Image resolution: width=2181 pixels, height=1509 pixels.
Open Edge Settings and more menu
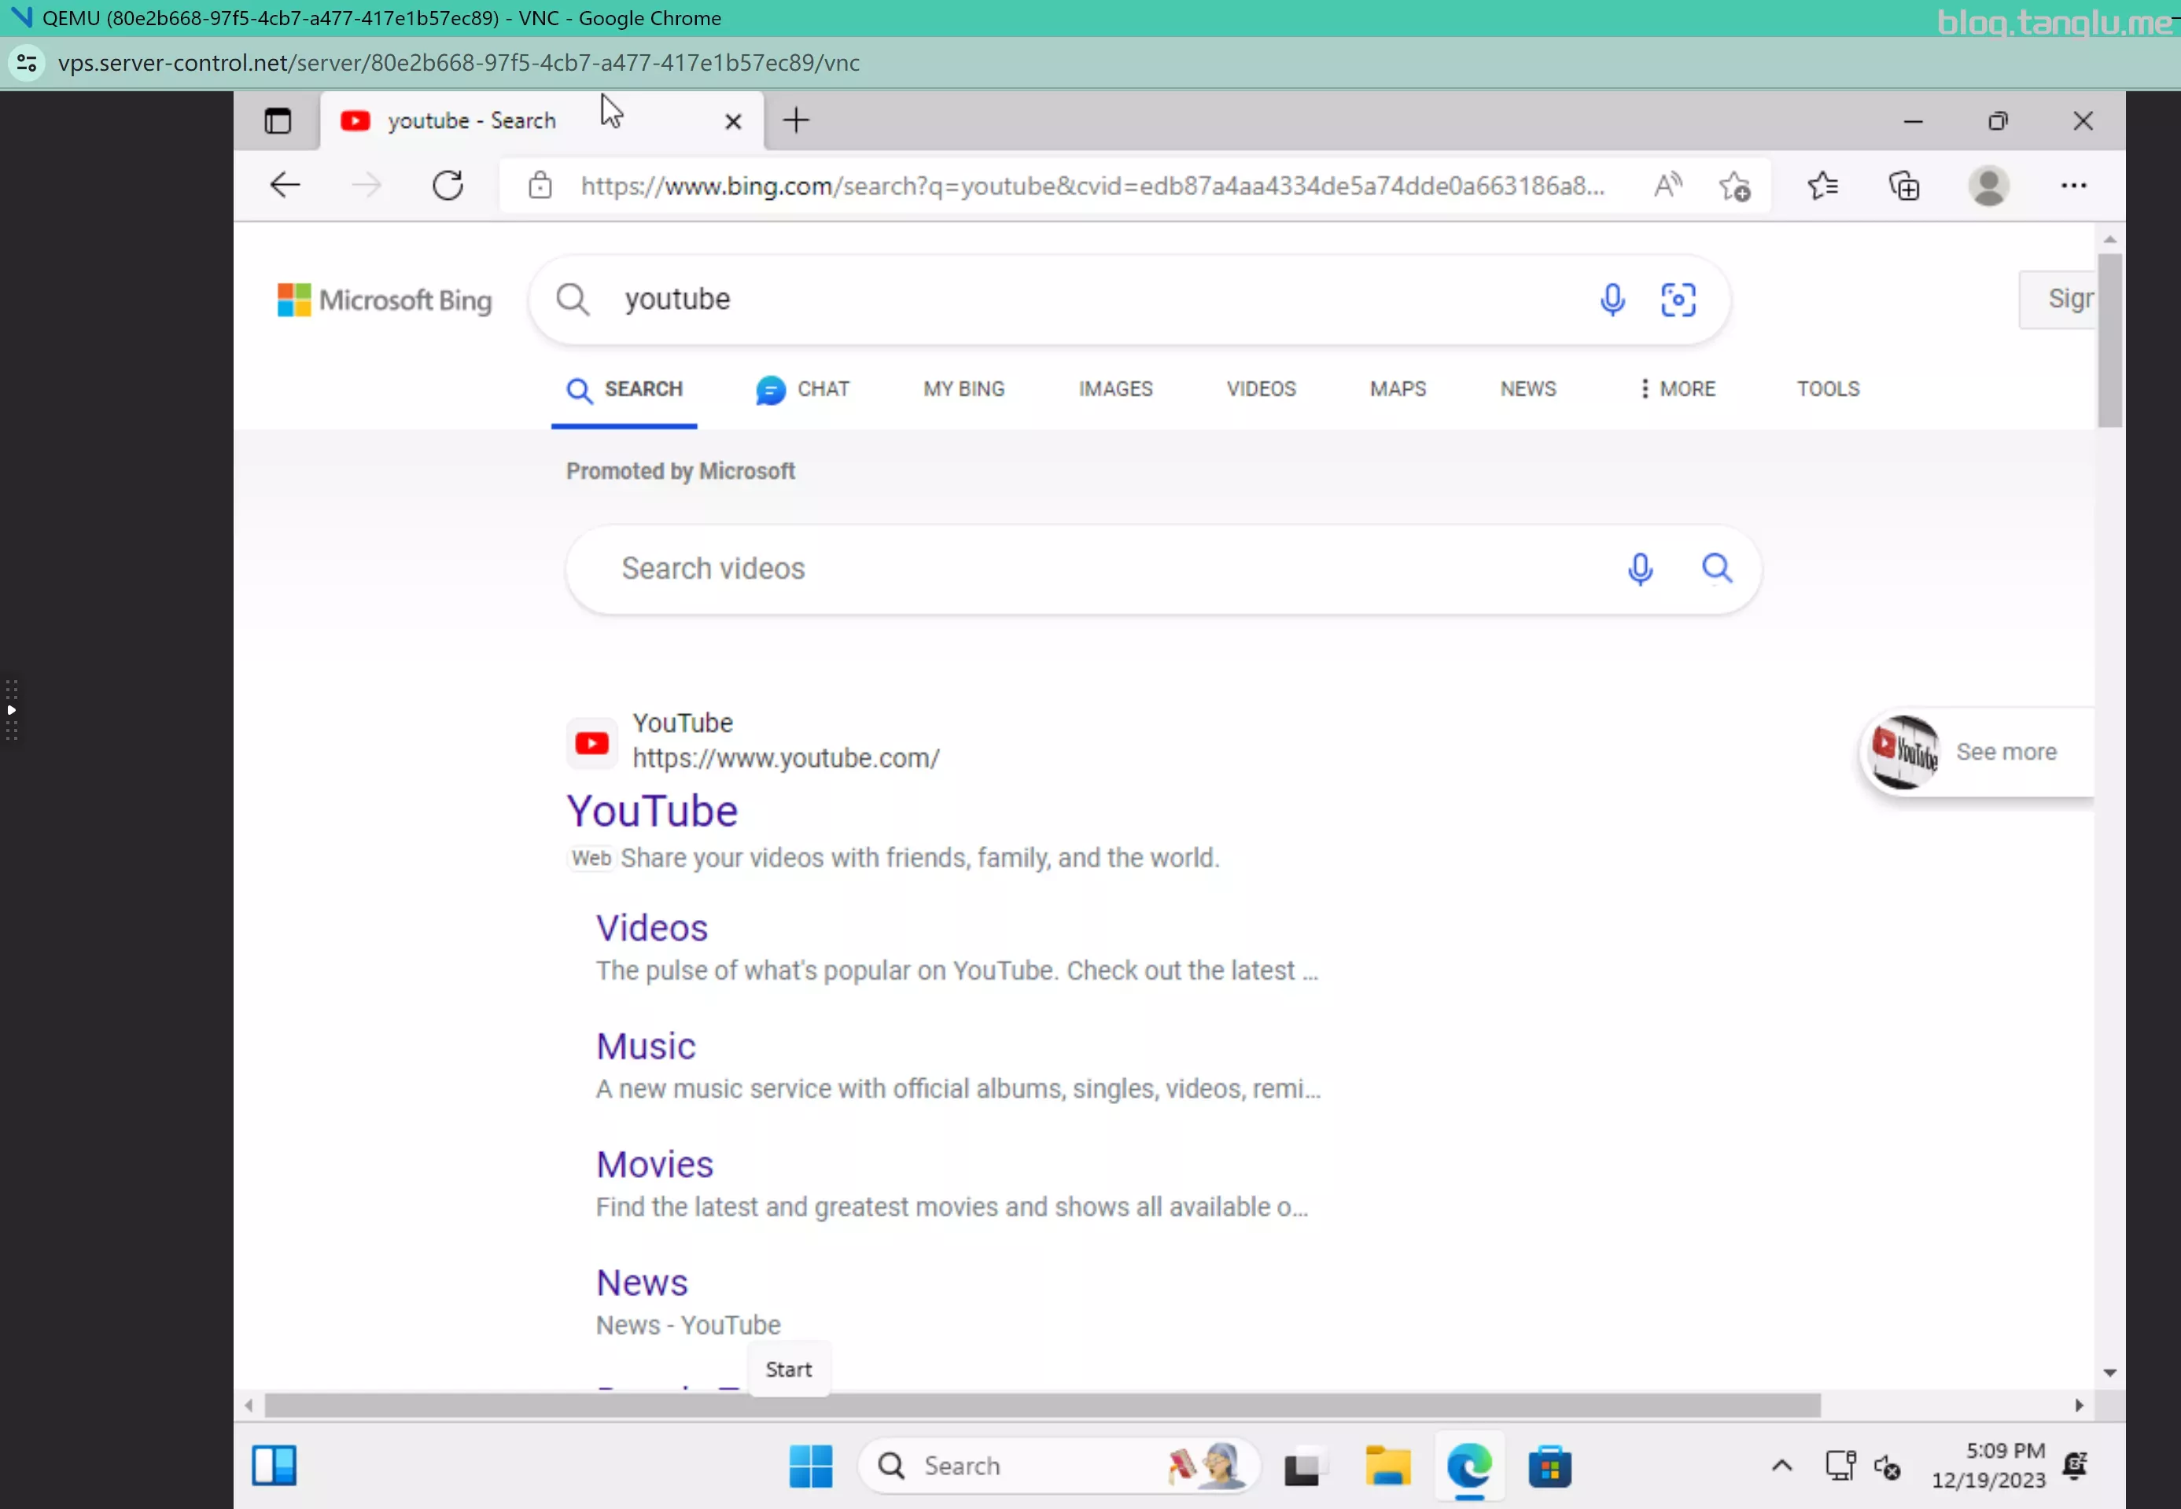pyautogui.click(x=2073, y=186)
